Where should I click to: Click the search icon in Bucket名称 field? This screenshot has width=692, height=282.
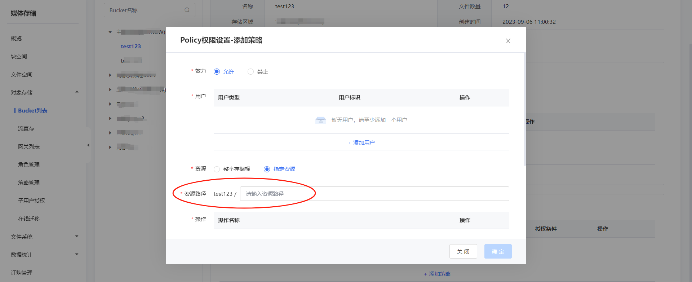(x=187, y=10)
